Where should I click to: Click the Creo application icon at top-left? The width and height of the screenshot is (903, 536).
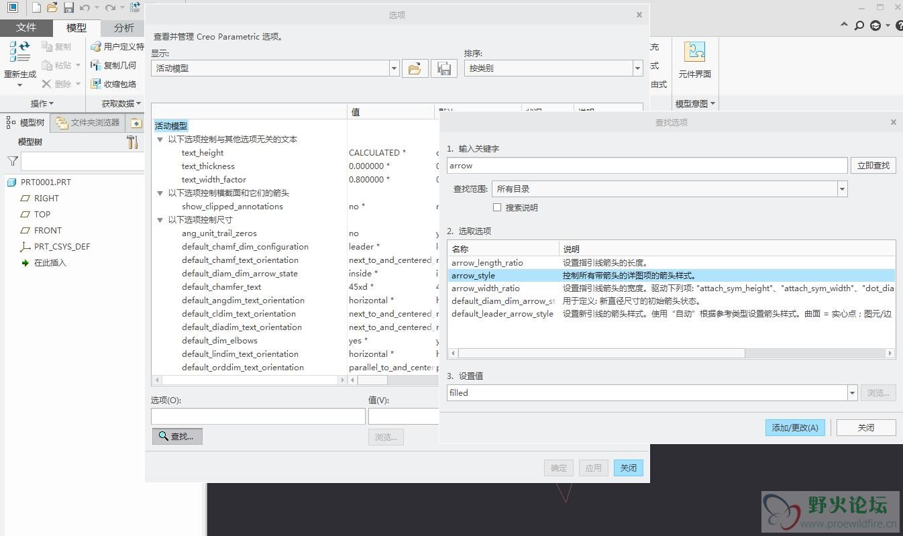[x=12, y=7]
